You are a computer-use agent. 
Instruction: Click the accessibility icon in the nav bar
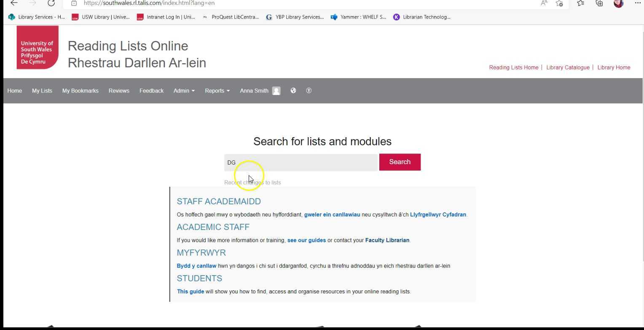click(x=309, y=90)
